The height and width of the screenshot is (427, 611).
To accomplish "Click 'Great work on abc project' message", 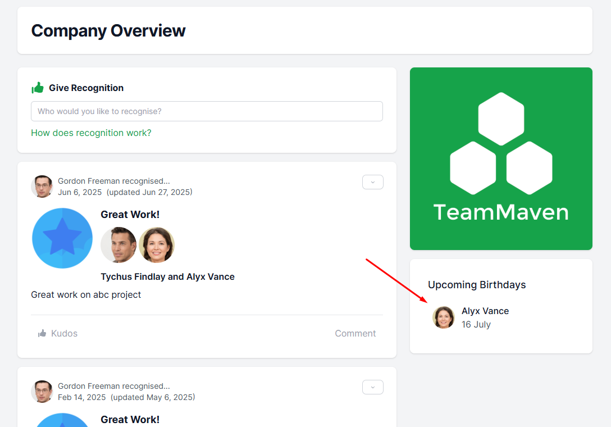I will coord(86,295).
